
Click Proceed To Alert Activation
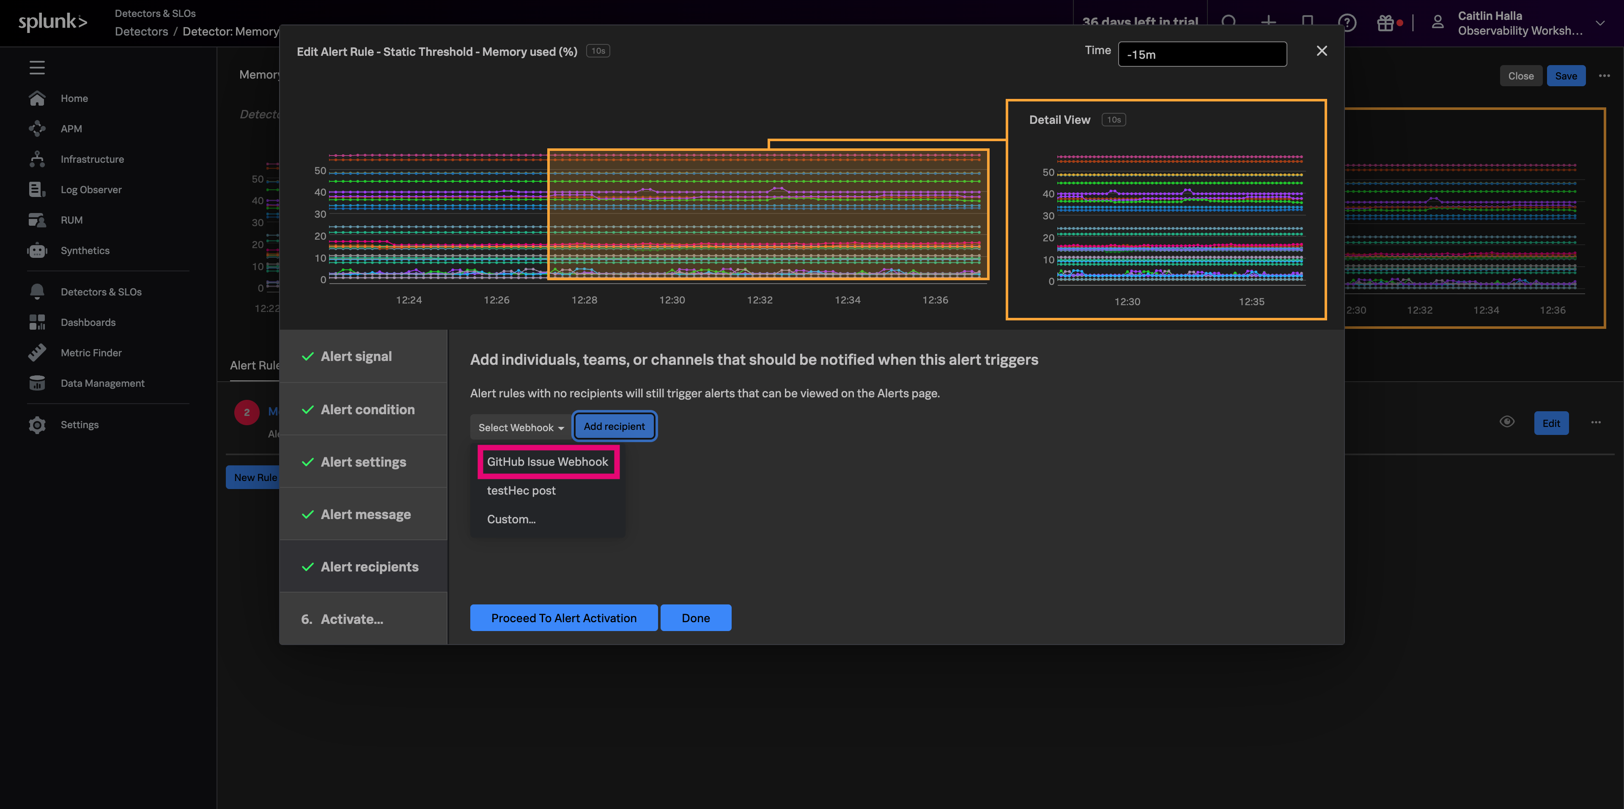tap(563, 618)
